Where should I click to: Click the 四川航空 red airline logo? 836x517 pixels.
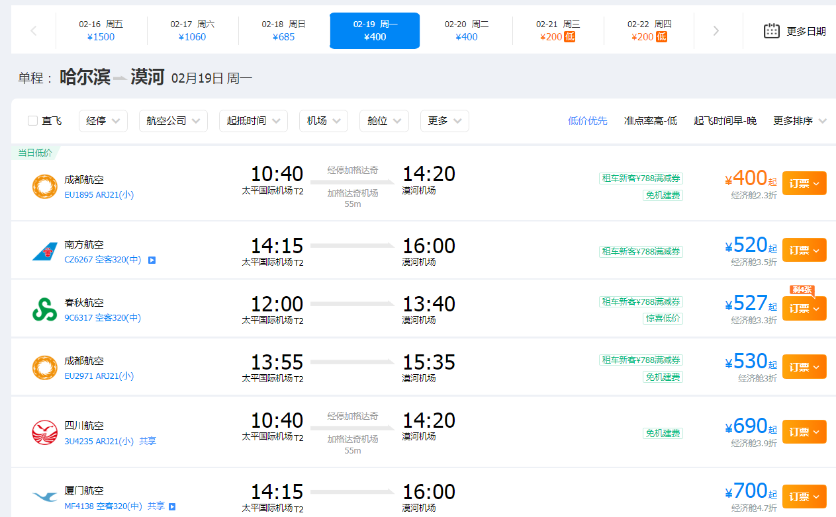pyautogui.click(x=44, y=432)
